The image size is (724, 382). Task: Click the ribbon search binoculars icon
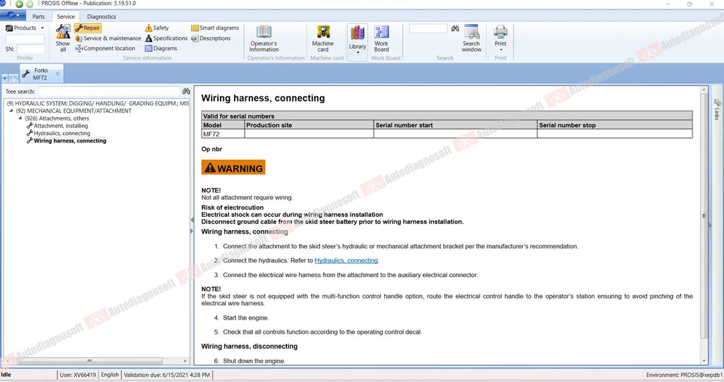click(455, 29)
